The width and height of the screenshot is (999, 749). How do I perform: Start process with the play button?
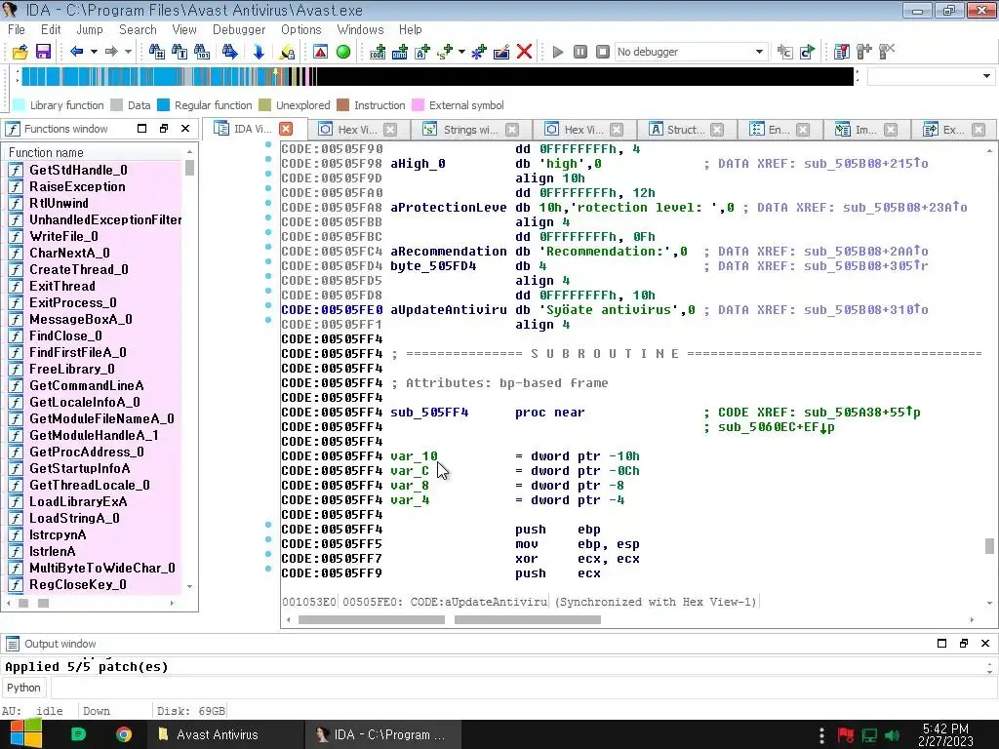pyautogui.click(x=558, y=52)
